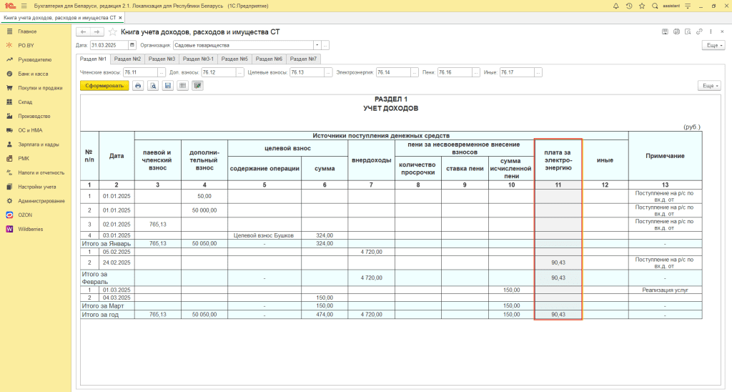The width and height of the screenshot is (732, 392).
Task: Open Wildberries section icon
Action: click(9, 229)
